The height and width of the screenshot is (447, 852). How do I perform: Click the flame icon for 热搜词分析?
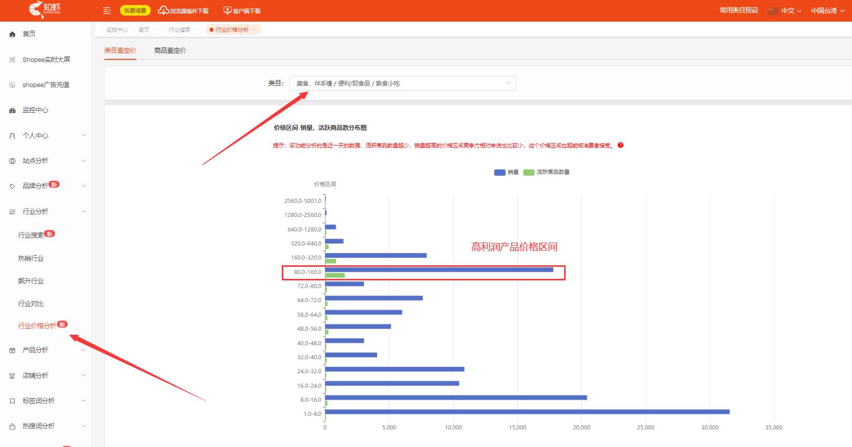(13, 426)
